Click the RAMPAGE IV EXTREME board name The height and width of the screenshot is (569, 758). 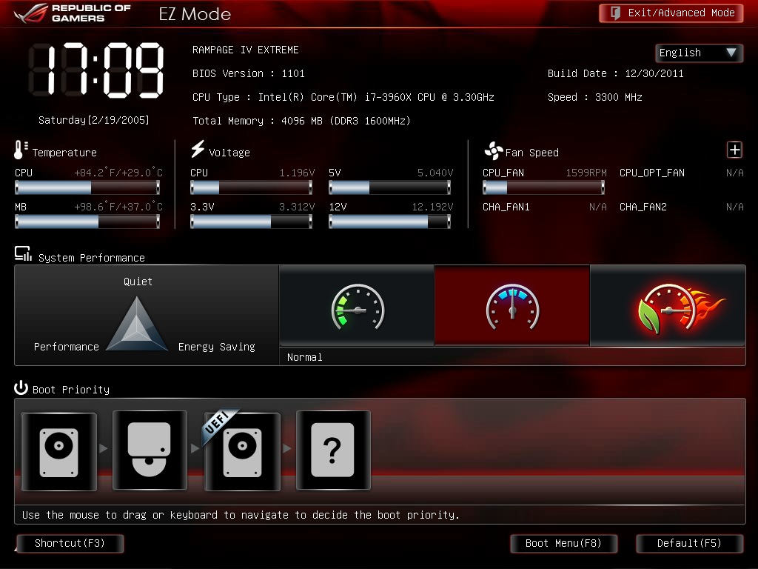coord(246,50)
